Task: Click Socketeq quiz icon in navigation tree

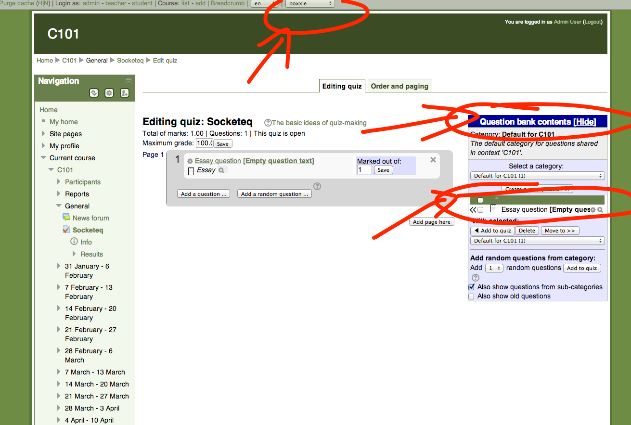Action: click(66, 230)
